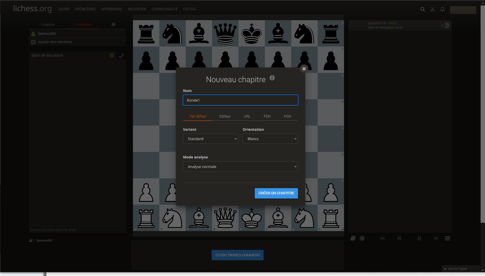Open the opening explorer book icon
The width and height of the screenshot is (485, 276).
point(353,238)
